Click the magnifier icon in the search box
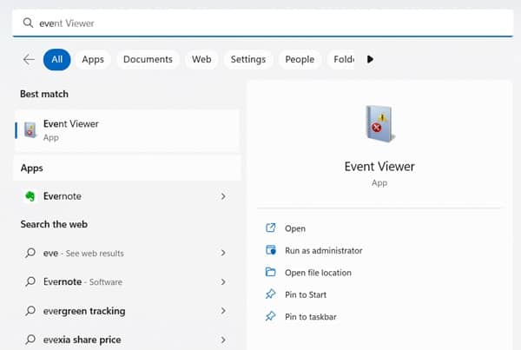 28,23
